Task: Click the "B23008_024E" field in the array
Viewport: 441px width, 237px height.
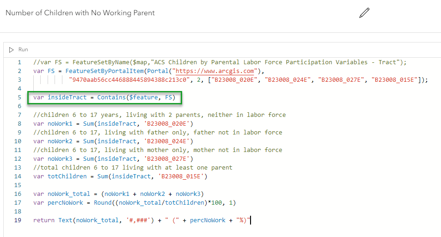Action: (x=288, y=80)
